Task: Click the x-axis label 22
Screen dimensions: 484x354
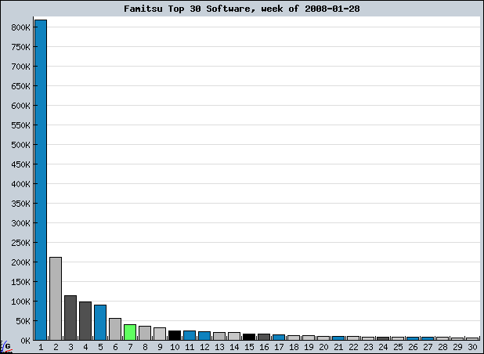Action: pyautogui.click(x=353, y=348)
